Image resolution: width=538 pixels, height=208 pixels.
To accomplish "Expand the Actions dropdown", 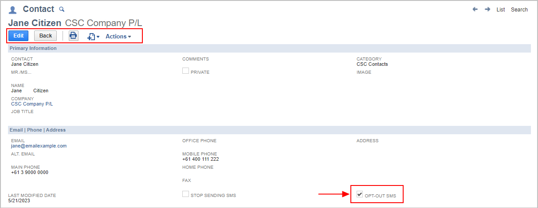I will 118,37.
